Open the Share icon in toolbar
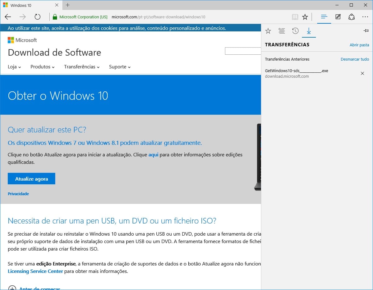 (352, 17)
